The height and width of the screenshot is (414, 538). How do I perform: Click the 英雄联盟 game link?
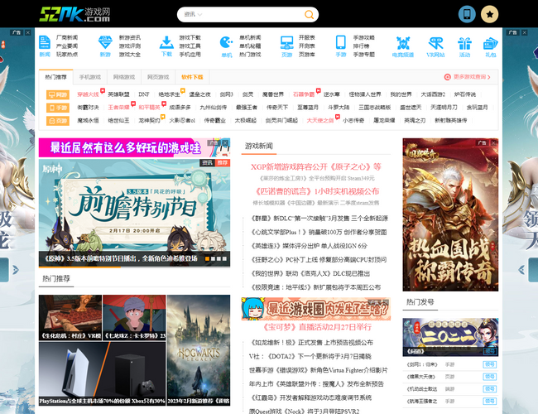118,94
